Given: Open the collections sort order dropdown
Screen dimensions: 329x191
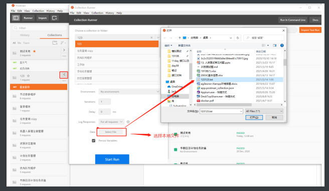Looking at the screenshot, I should (63, 43).
